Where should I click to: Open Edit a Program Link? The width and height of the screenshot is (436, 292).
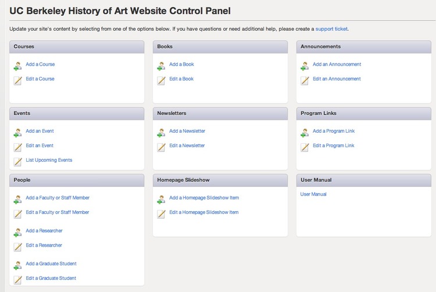[x=334, y=145]
